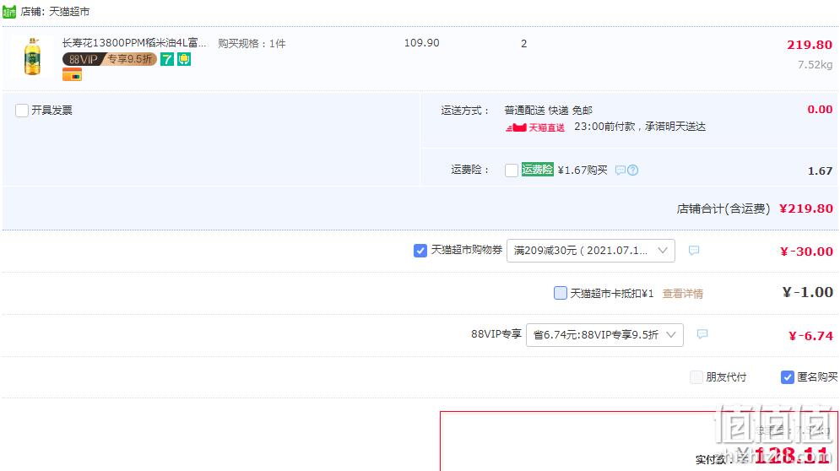Tick the 开具发票 invoice checkbox

21,111
